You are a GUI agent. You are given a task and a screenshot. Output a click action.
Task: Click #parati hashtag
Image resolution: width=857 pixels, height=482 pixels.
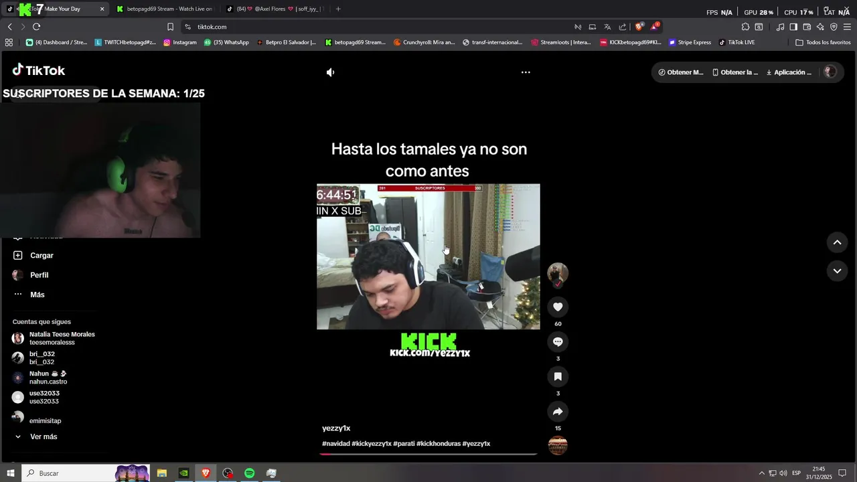point(404,444)
